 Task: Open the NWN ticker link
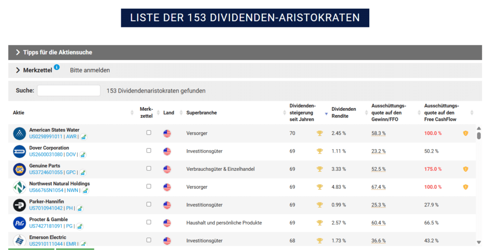tap(72, 190)
